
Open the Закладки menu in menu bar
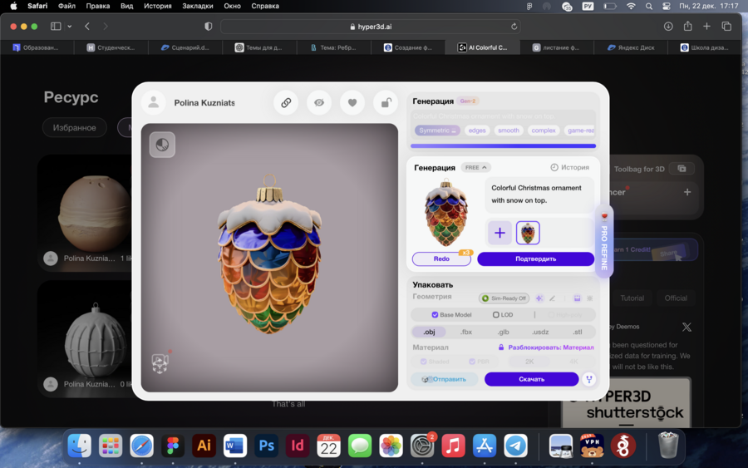pyautogui.click(x=198, y=6)
